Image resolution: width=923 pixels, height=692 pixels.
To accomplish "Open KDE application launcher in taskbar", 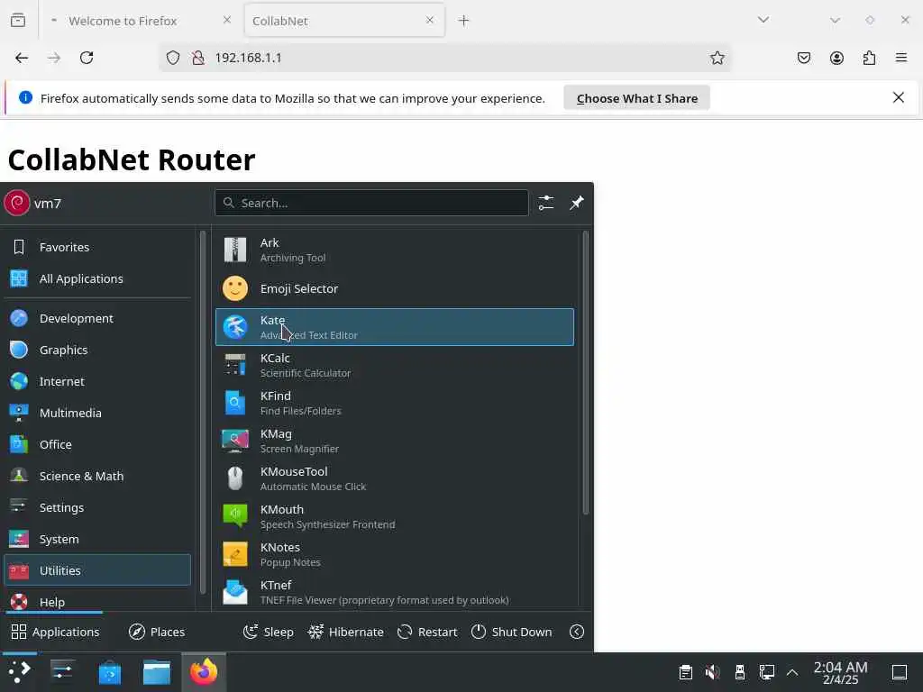I will pos(20,671).
